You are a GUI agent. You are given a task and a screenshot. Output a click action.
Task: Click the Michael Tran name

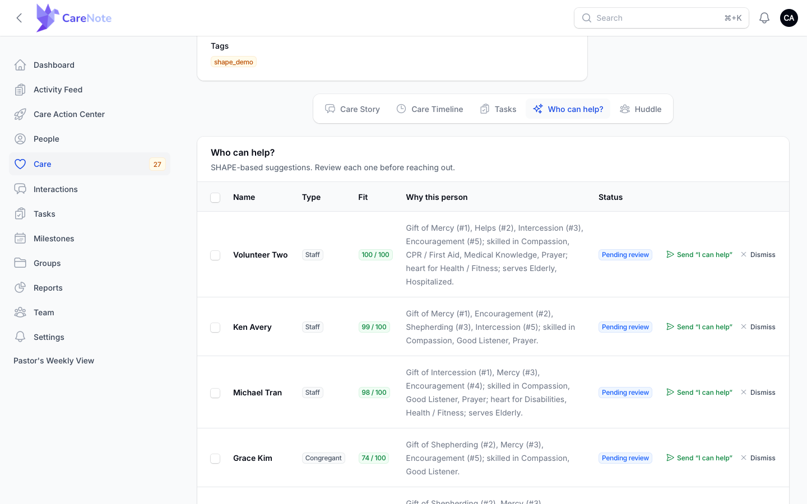(x=258, y=393)
